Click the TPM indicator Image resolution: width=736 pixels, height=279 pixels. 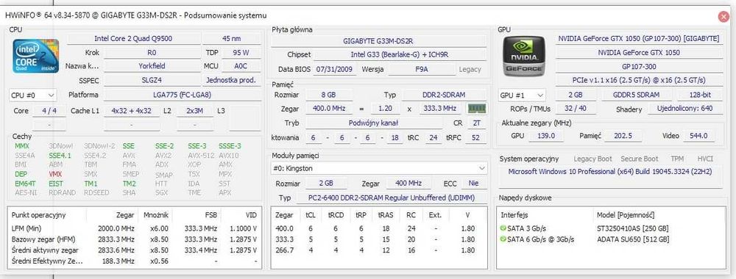click(x=677, y=159)
